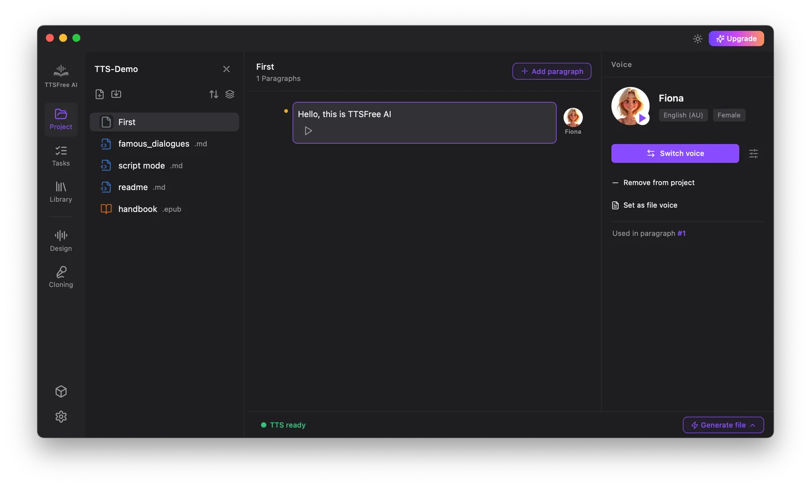Switch to the Tasks tab
The height and width of the screenshot is (487, 811).
61,156
